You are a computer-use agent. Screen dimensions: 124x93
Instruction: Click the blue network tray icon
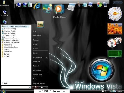(x=115, y=91)
